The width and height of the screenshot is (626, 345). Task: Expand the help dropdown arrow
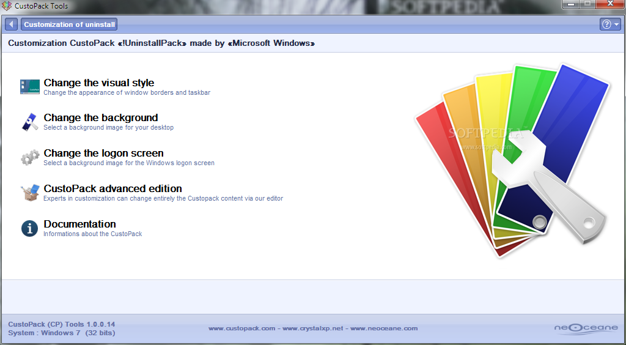pyautogui.click(x=616, y=24)
